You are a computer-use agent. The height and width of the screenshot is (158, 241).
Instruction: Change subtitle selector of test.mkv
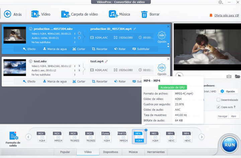click(x=75, y=75)
